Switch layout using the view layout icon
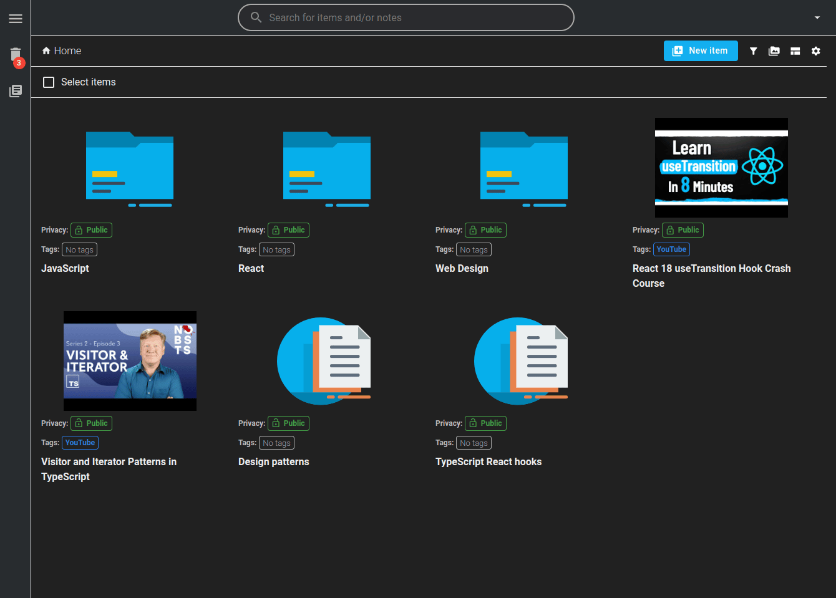The width and height of the screenshot is (836, 598). tap(795, 51)
